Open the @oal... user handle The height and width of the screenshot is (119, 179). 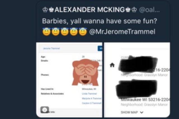pyautogui.click(x=149, y=10)
